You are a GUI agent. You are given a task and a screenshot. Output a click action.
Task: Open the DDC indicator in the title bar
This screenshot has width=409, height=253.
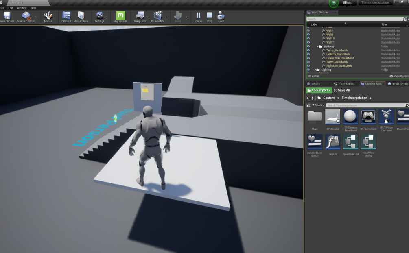[x=348, y=3]
